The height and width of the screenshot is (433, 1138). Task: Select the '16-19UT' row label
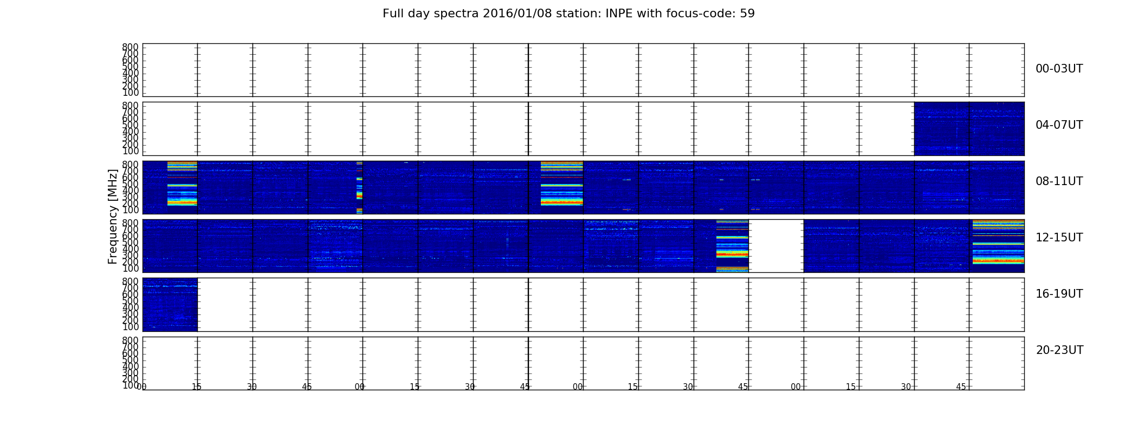tap(1059, 294)
